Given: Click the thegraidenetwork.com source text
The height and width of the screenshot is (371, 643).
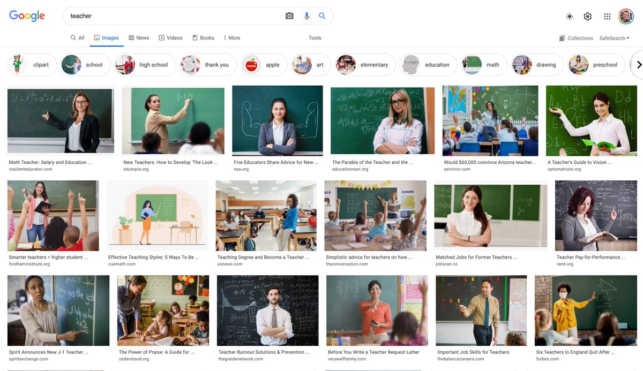Looking at the screenshot, I should click(x=242, y=359).
